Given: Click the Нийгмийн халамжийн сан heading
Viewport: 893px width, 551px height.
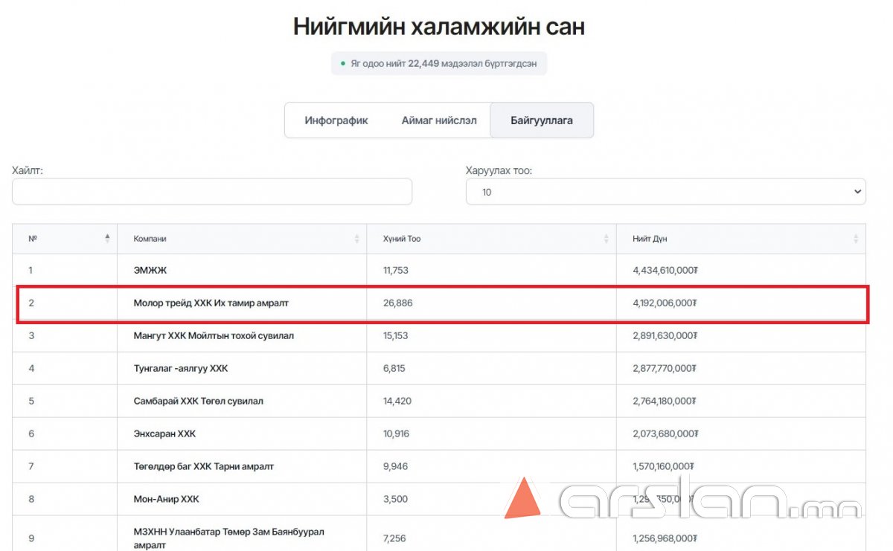Looking at the screenshot, I should (x=439, y=27).
